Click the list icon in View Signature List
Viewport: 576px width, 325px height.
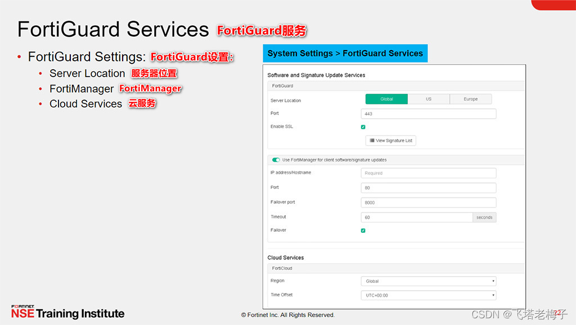tap(372, 140)
